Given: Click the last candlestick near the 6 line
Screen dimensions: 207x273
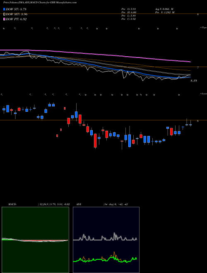Looking at the screenshot, I should click(x=190, y=123).
